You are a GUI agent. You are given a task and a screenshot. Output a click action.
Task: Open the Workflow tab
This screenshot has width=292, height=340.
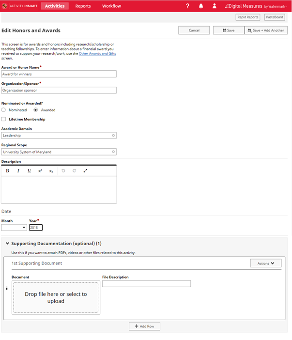(x=111, y=6)
